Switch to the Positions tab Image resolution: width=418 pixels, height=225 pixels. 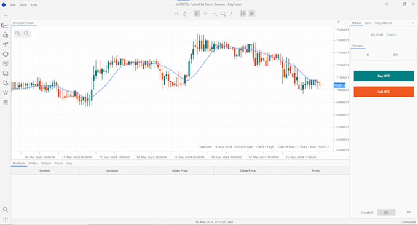point(19,164)
